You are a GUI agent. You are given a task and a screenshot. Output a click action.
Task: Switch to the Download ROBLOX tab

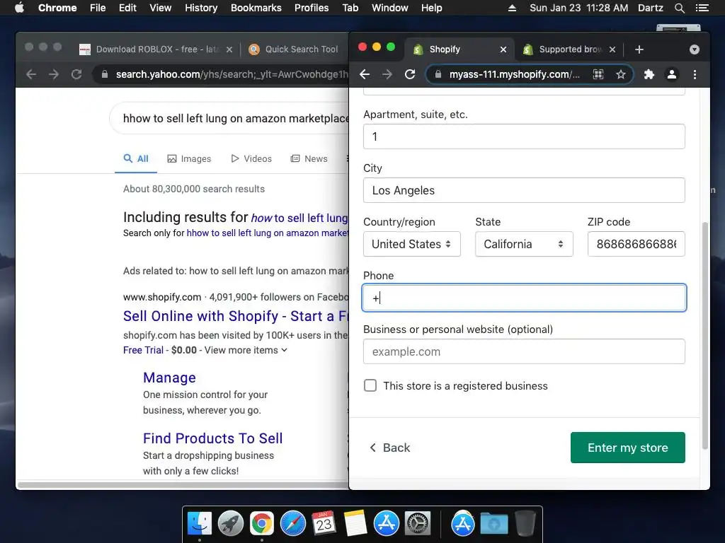pyautogui.click(x=156, y=49)
